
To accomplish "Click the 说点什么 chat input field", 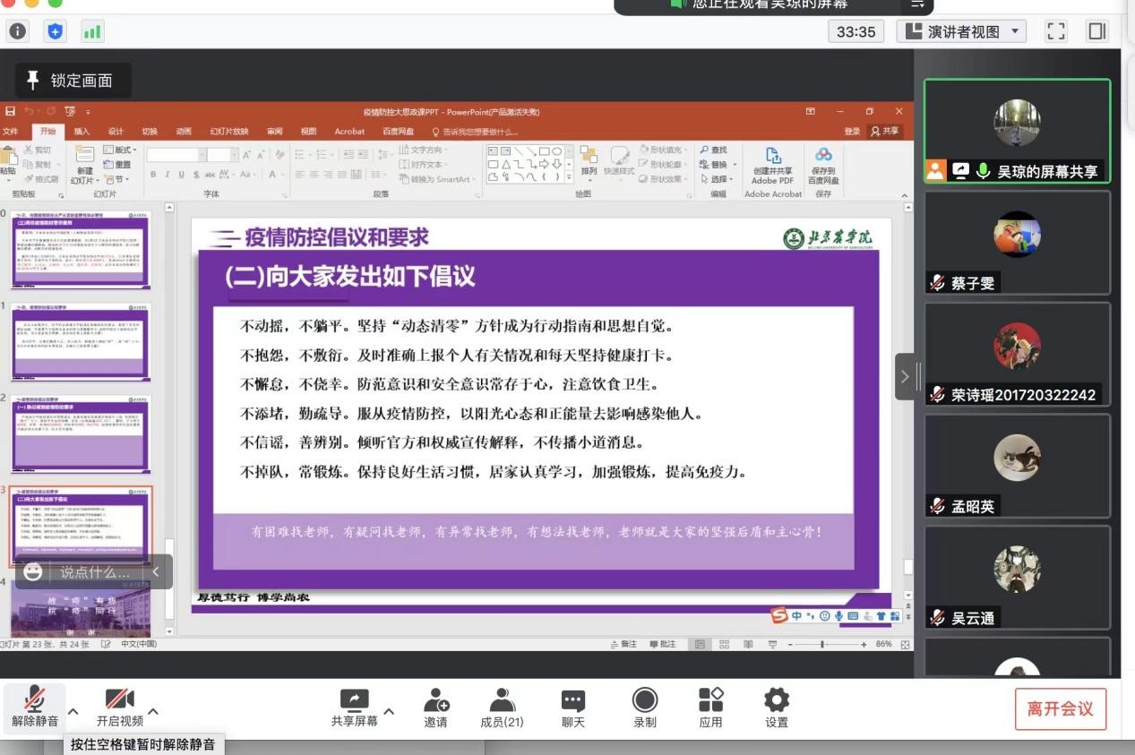I will [95, 572].
